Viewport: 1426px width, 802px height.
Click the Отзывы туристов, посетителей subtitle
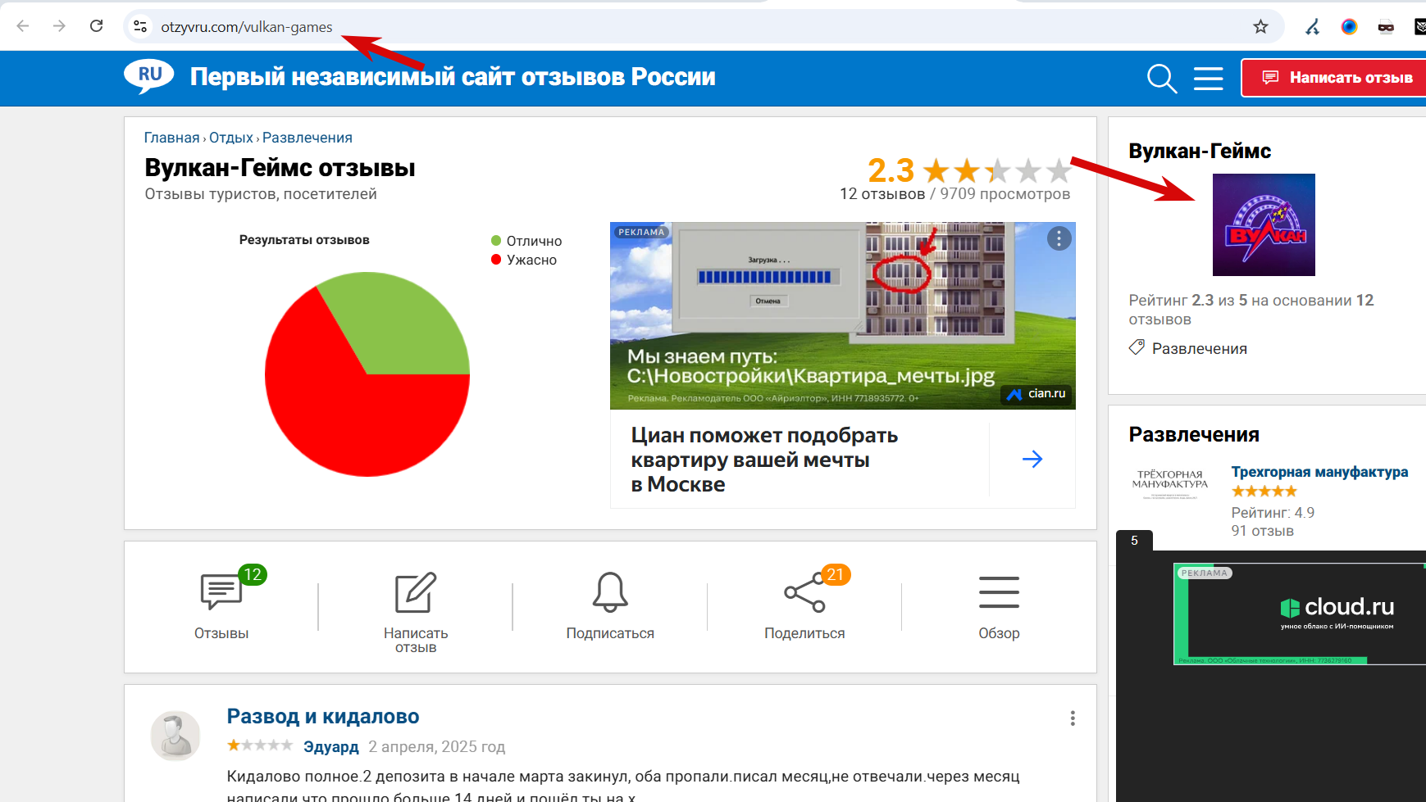click(x=261, y=194)
